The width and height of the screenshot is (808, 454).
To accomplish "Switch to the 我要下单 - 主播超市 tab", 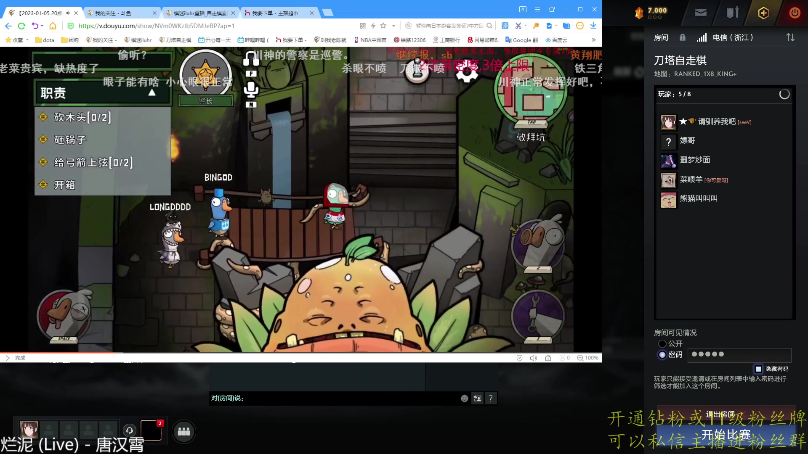I will tap(276, 13).
